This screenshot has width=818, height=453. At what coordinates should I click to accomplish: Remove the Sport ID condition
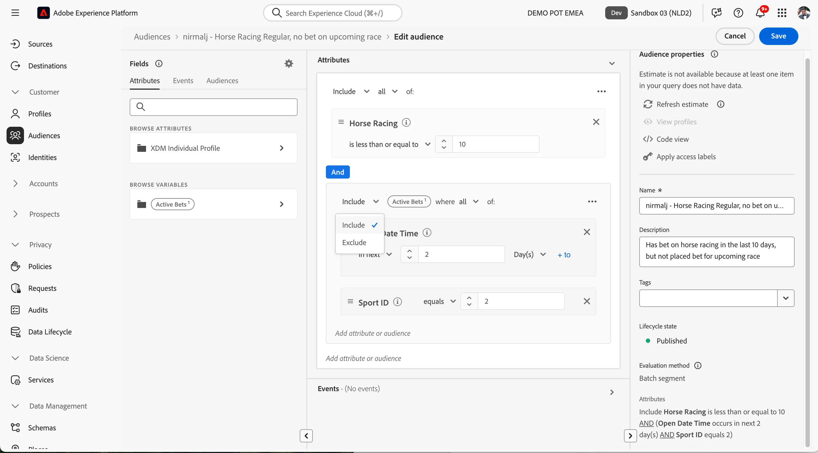tap(587, 301)
